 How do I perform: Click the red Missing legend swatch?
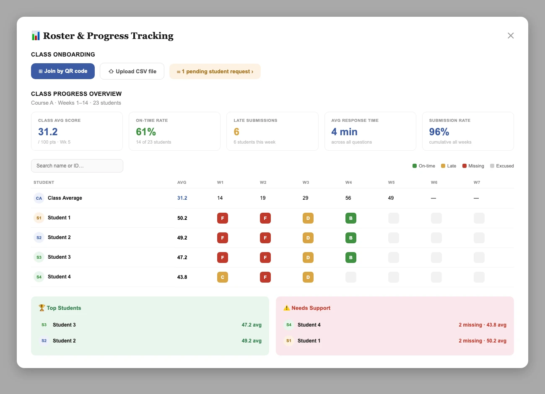465,166
